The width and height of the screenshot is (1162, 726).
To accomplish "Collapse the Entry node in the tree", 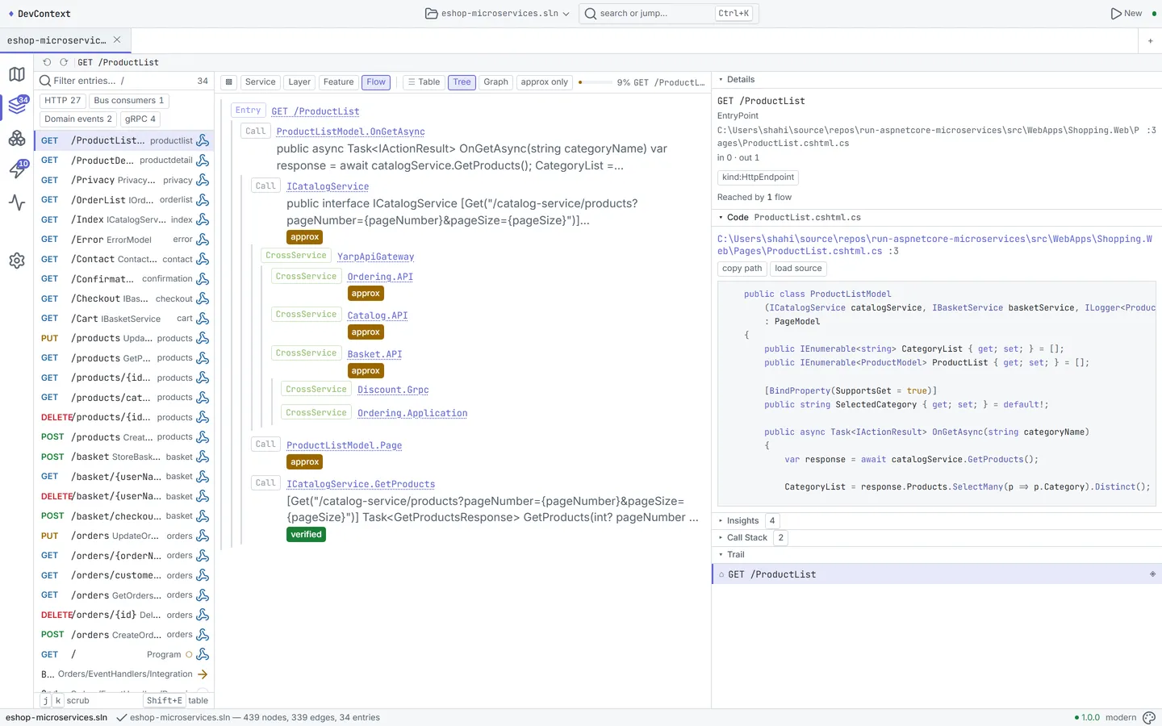I will 248,111.
